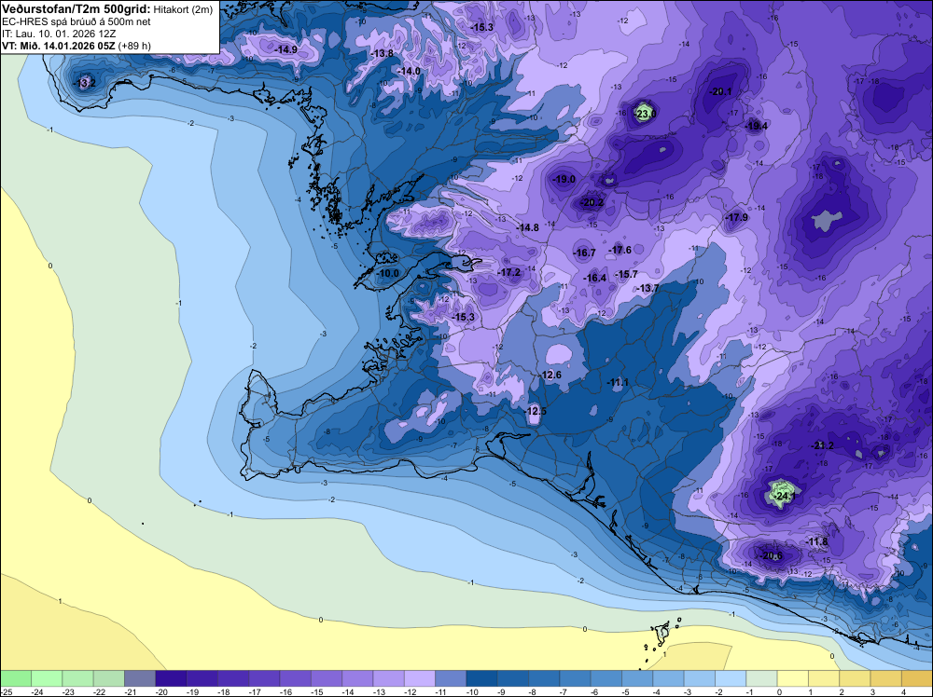Screen dimensions: 933x697
Task: Click the -13.8 temperature value
Action: [x=382, y=53]
